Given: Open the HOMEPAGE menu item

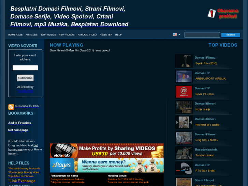Looking at the screenshot, I should pyautogui.click(x=15, y=35).
